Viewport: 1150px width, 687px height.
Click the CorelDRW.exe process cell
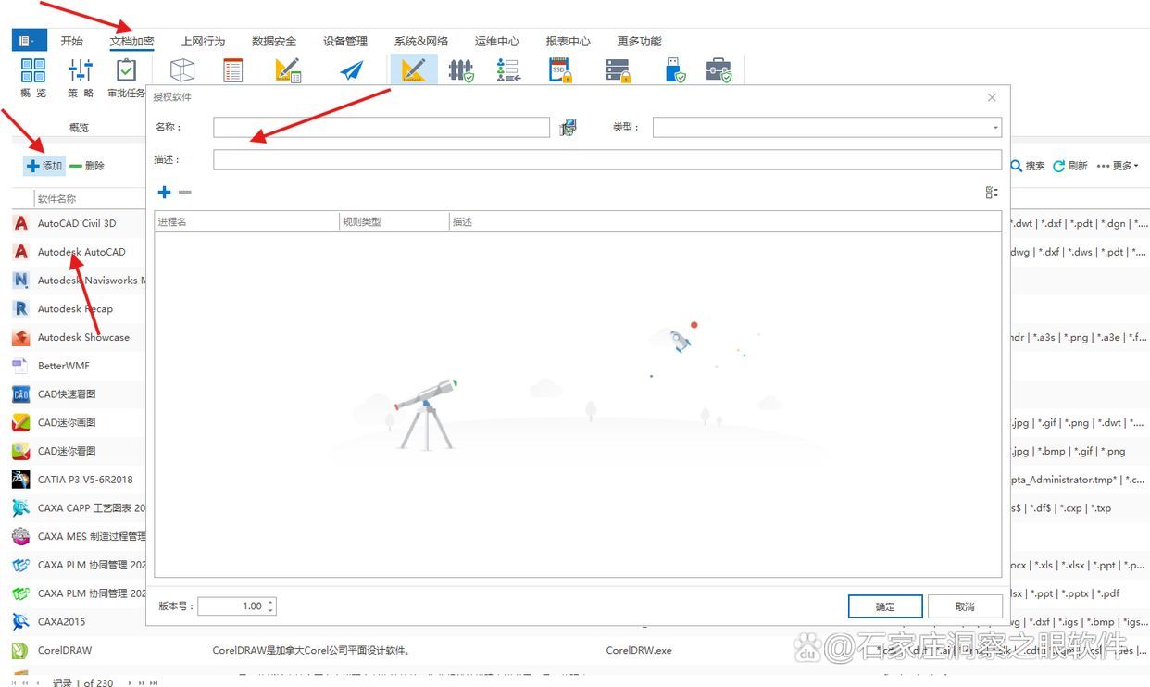click(x=639, y=650)
